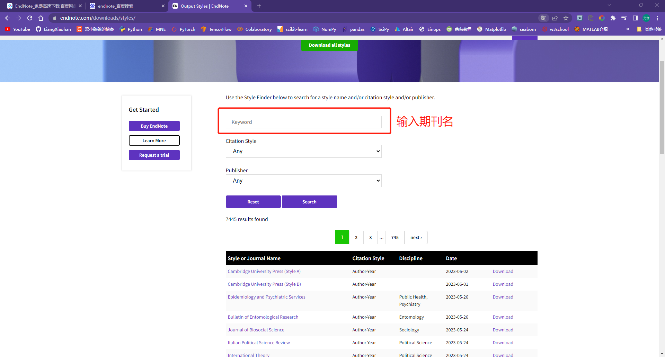Go back using the browser back arrow
This screenshot has width=665, height=357.
point(8,18)
